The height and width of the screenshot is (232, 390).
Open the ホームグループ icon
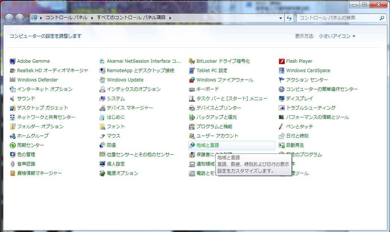[12, 136]
